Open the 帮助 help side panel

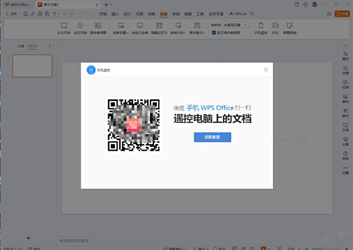click(x=345, y=156)
